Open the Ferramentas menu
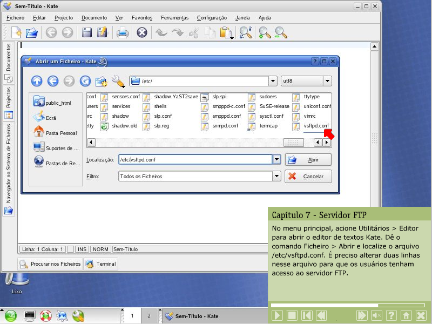This screenshot has width=432, height=324. [174, 18]
